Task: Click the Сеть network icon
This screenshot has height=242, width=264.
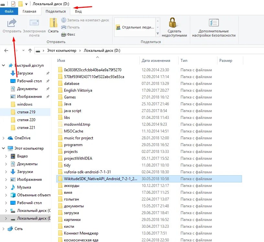Action: 10,229
